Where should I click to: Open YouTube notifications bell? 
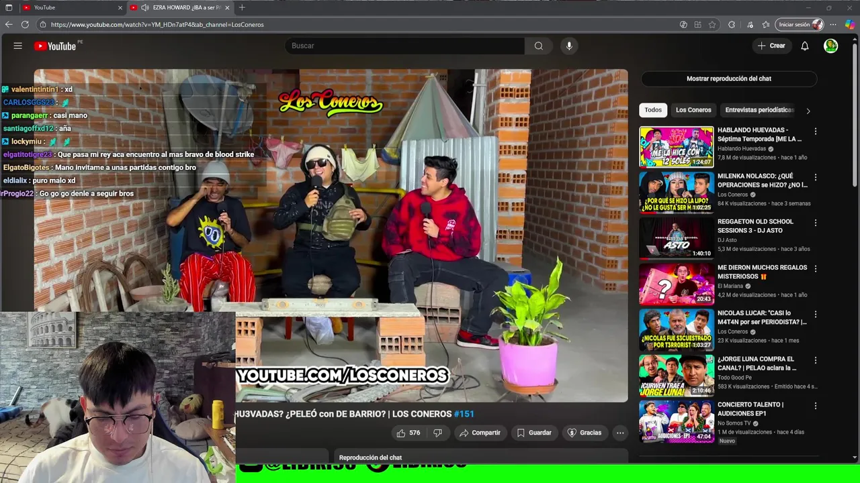point(804,46)
